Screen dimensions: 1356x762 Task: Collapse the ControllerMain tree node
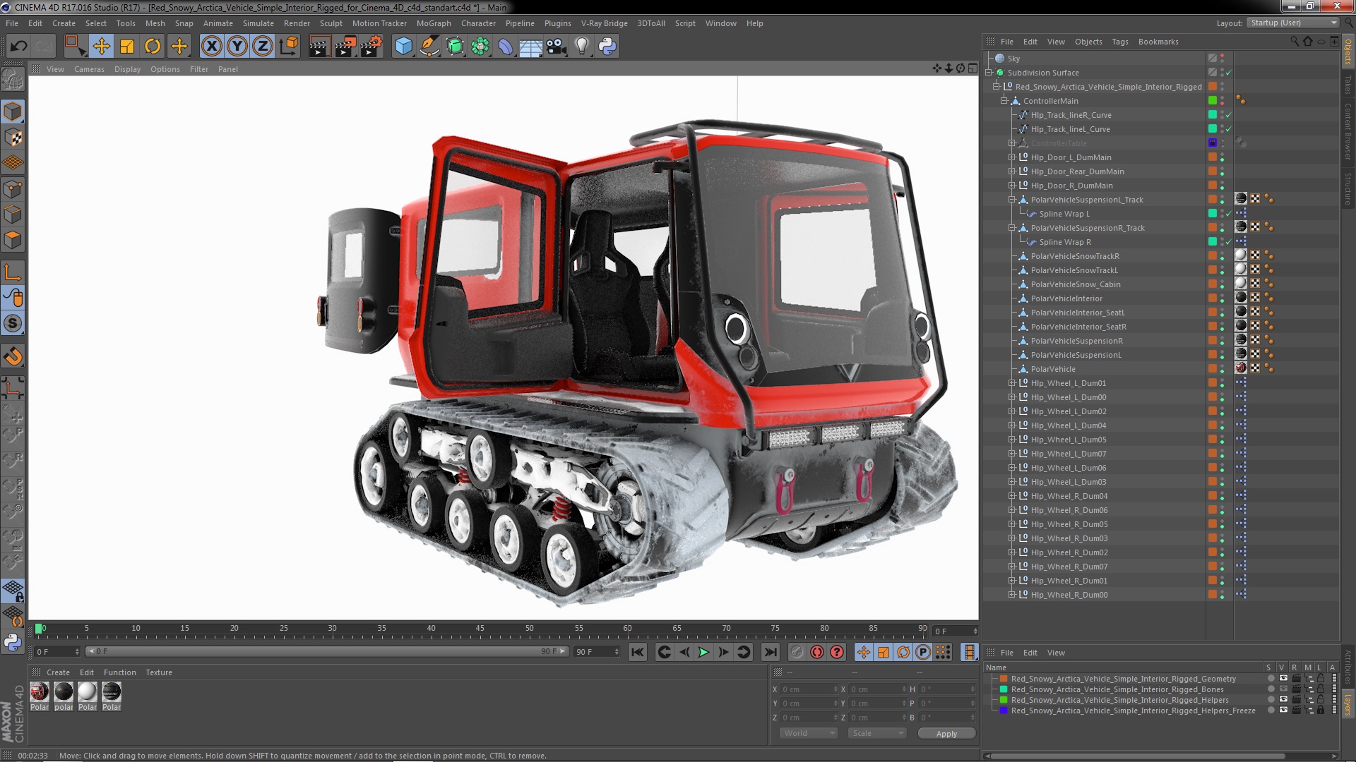tap(1004, 101)
